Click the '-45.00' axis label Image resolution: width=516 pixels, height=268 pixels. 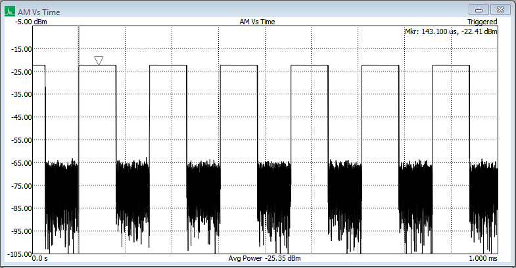pyautogui.click(x=22, y=117)
